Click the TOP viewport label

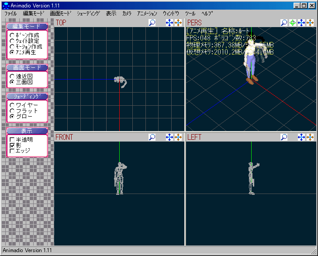[x=61, y=23]
